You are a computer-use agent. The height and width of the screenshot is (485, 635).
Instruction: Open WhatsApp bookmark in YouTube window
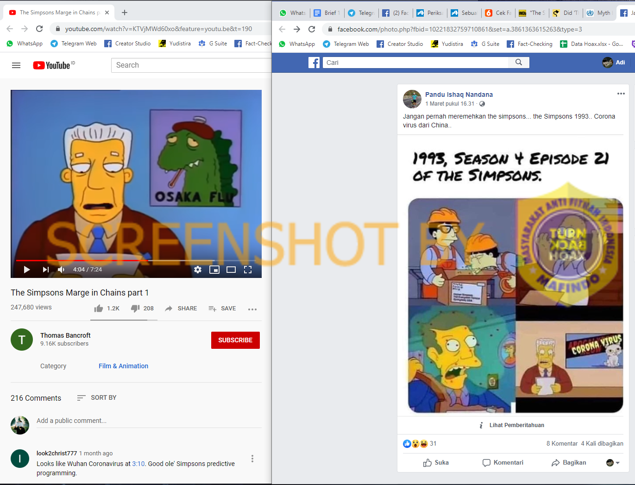25,44
